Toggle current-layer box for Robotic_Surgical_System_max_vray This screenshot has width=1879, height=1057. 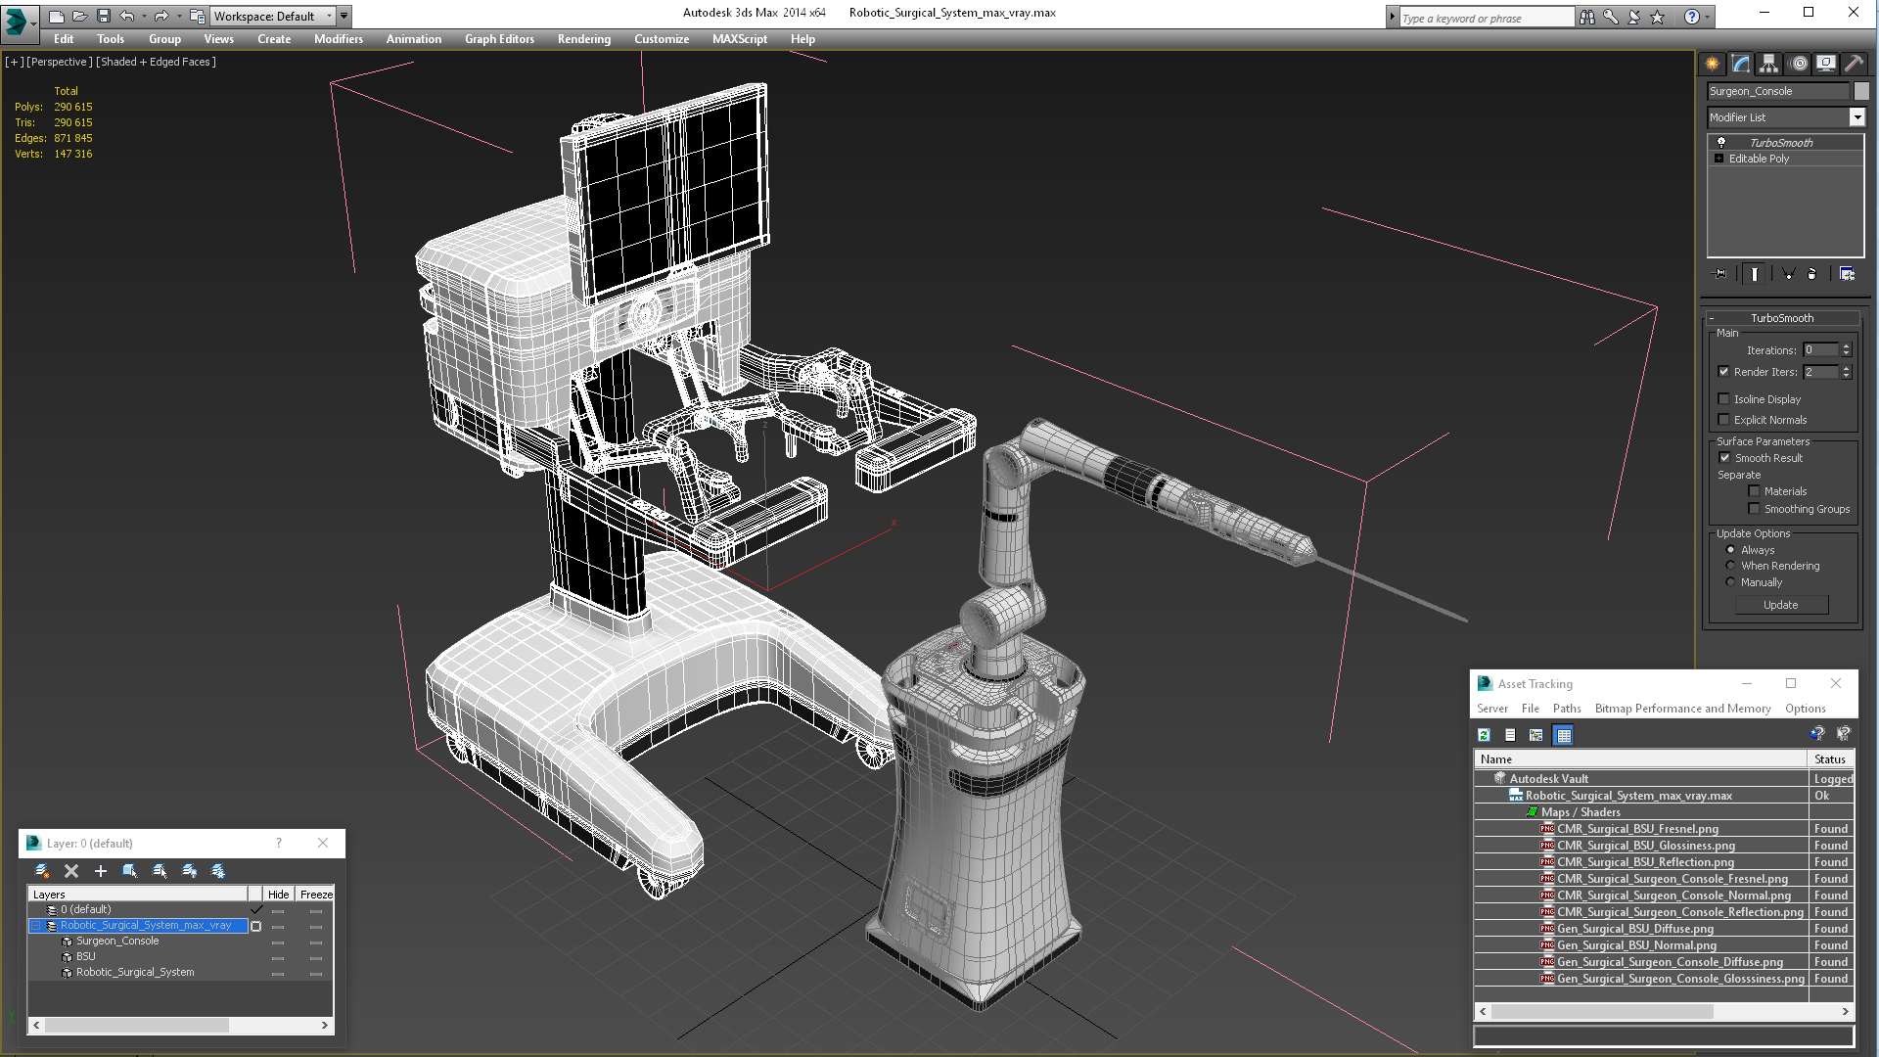coord(256,926)
